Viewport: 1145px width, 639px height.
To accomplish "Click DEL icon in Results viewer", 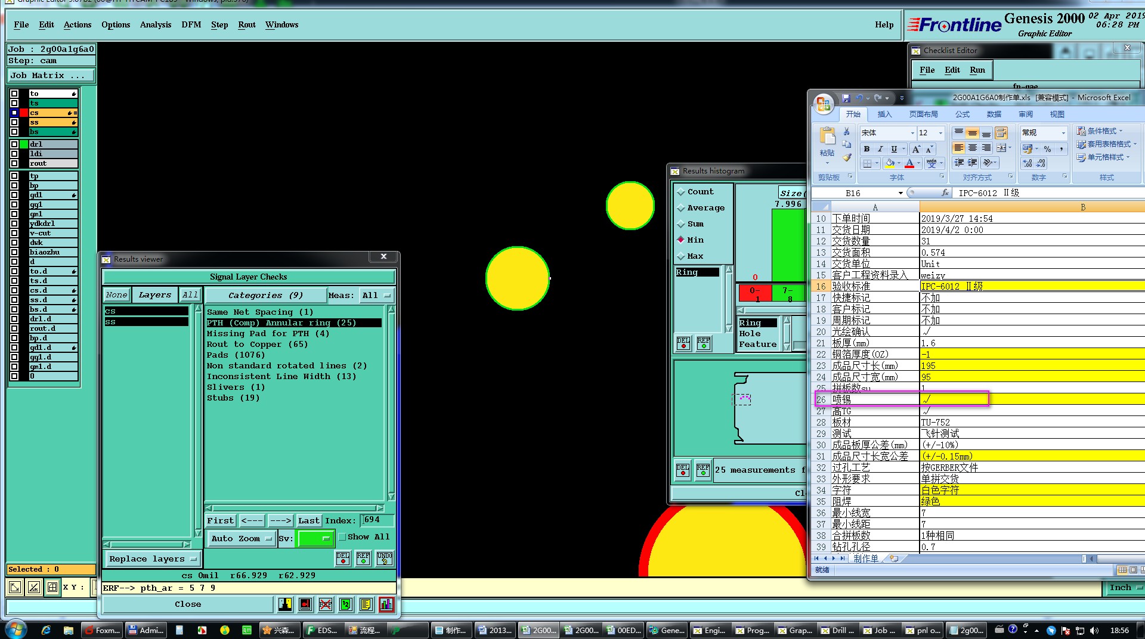I will click(x=343, y=558).
